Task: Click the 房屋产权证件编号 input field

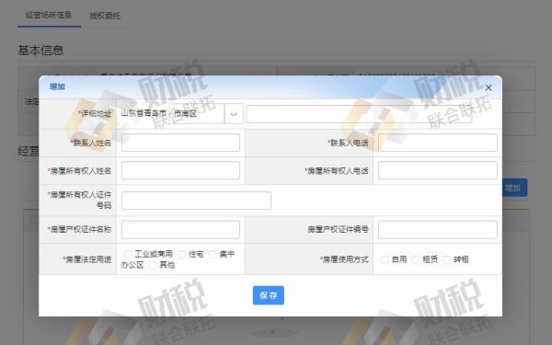Action: (x=438, y=229)
